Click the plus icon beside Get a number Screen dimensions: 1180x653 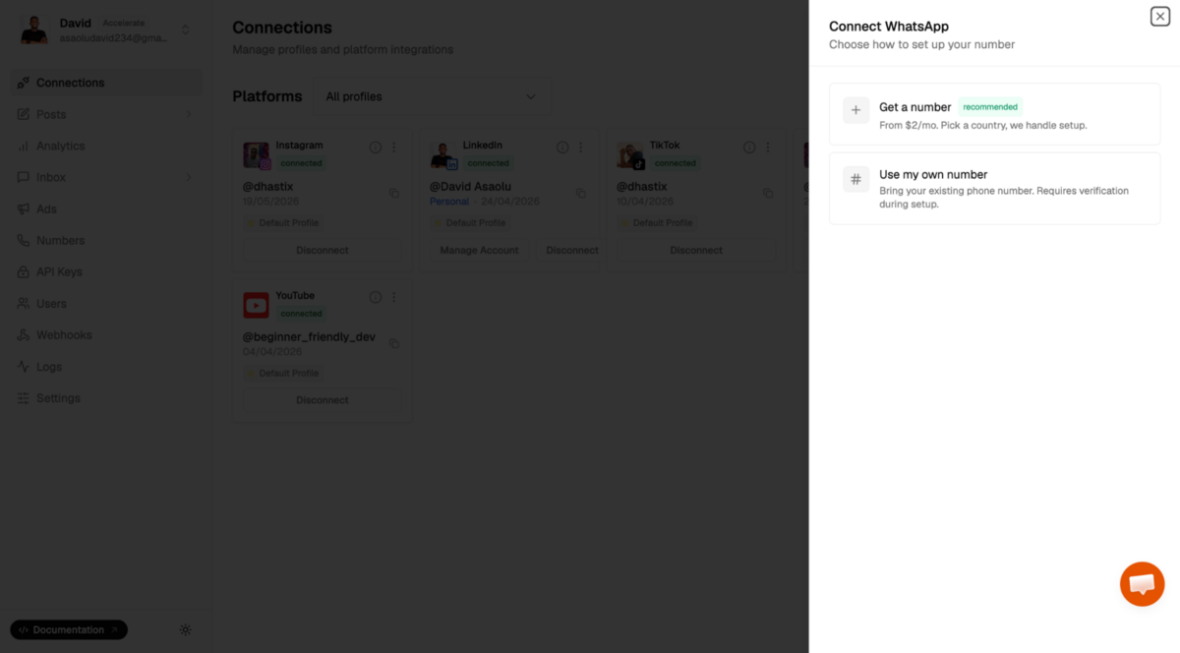click(855, 110)
